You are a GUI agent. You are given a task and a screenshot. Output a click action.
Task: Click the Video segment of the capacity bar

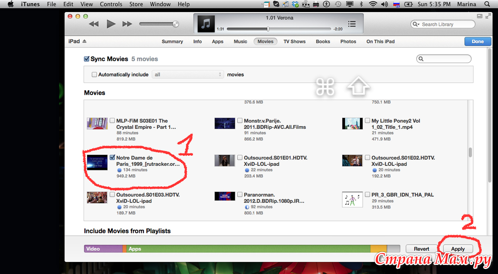point(103,249)
